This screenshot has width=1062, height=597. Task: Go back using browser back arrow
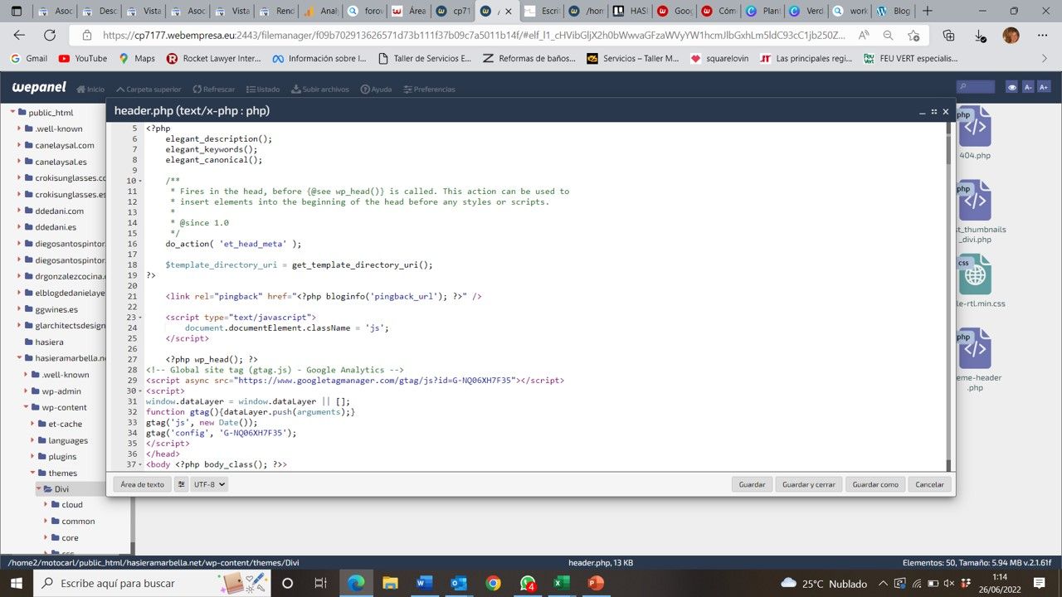point(20,36)
